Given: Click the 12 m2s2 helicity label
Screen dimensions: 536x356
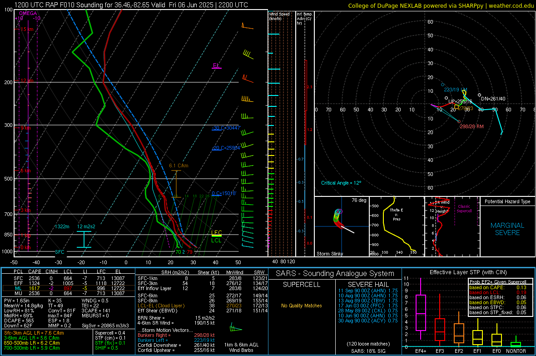Looking at the screenshot, I should pyautogui.click(x=86, y=226).
